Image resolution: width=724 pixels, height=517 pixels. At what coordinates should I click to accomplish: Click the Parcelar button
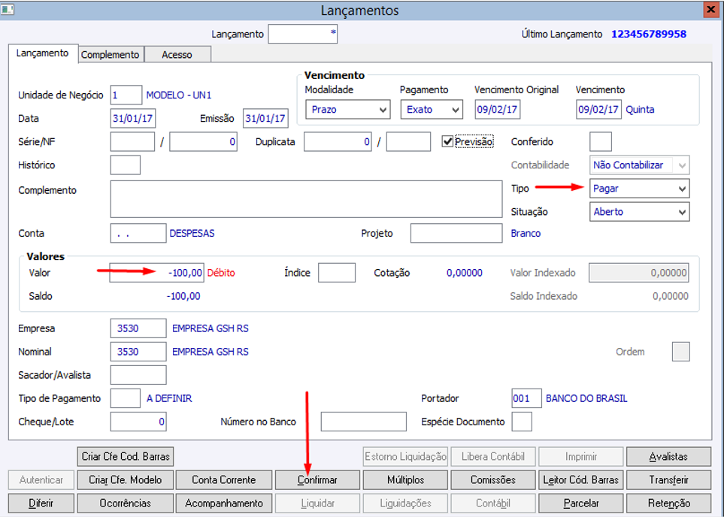tap(581, 503)
